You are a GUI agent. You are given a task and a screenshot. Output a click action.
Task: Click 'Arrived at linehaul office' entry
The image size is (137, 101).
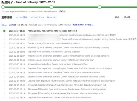tap(58, 64)
